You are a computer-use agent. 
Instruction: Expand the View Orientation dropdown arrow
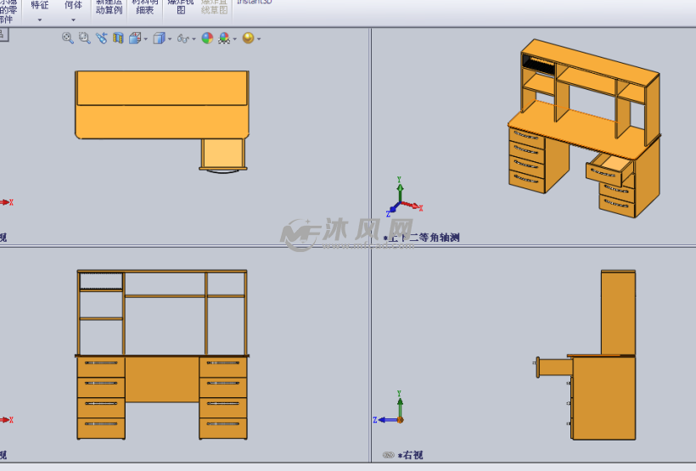coord(145,39)
